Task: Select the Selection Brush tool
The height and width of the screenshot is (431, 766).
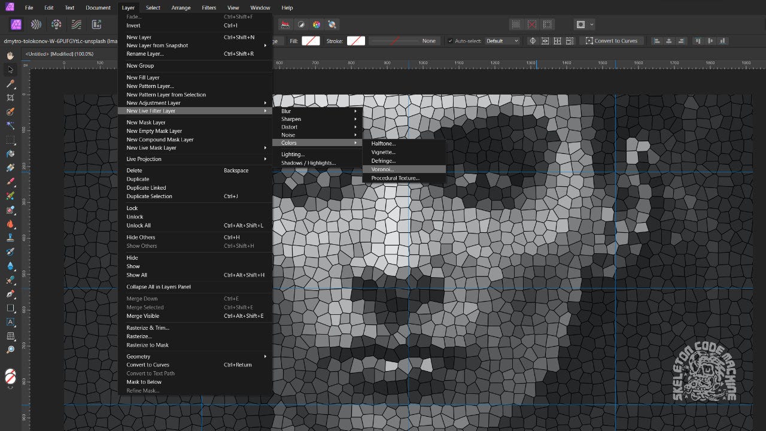Action: coord(10,112)
